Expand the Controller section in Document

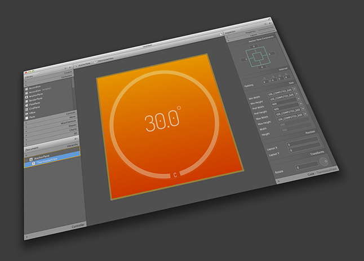click(x=56, y=231)
